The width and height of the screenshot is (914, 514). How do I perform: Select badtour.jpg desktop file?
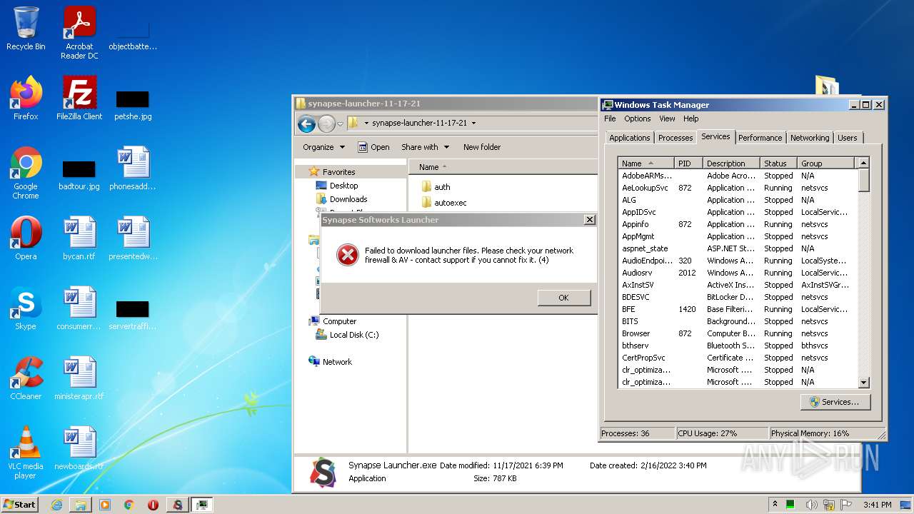point(79,173)
